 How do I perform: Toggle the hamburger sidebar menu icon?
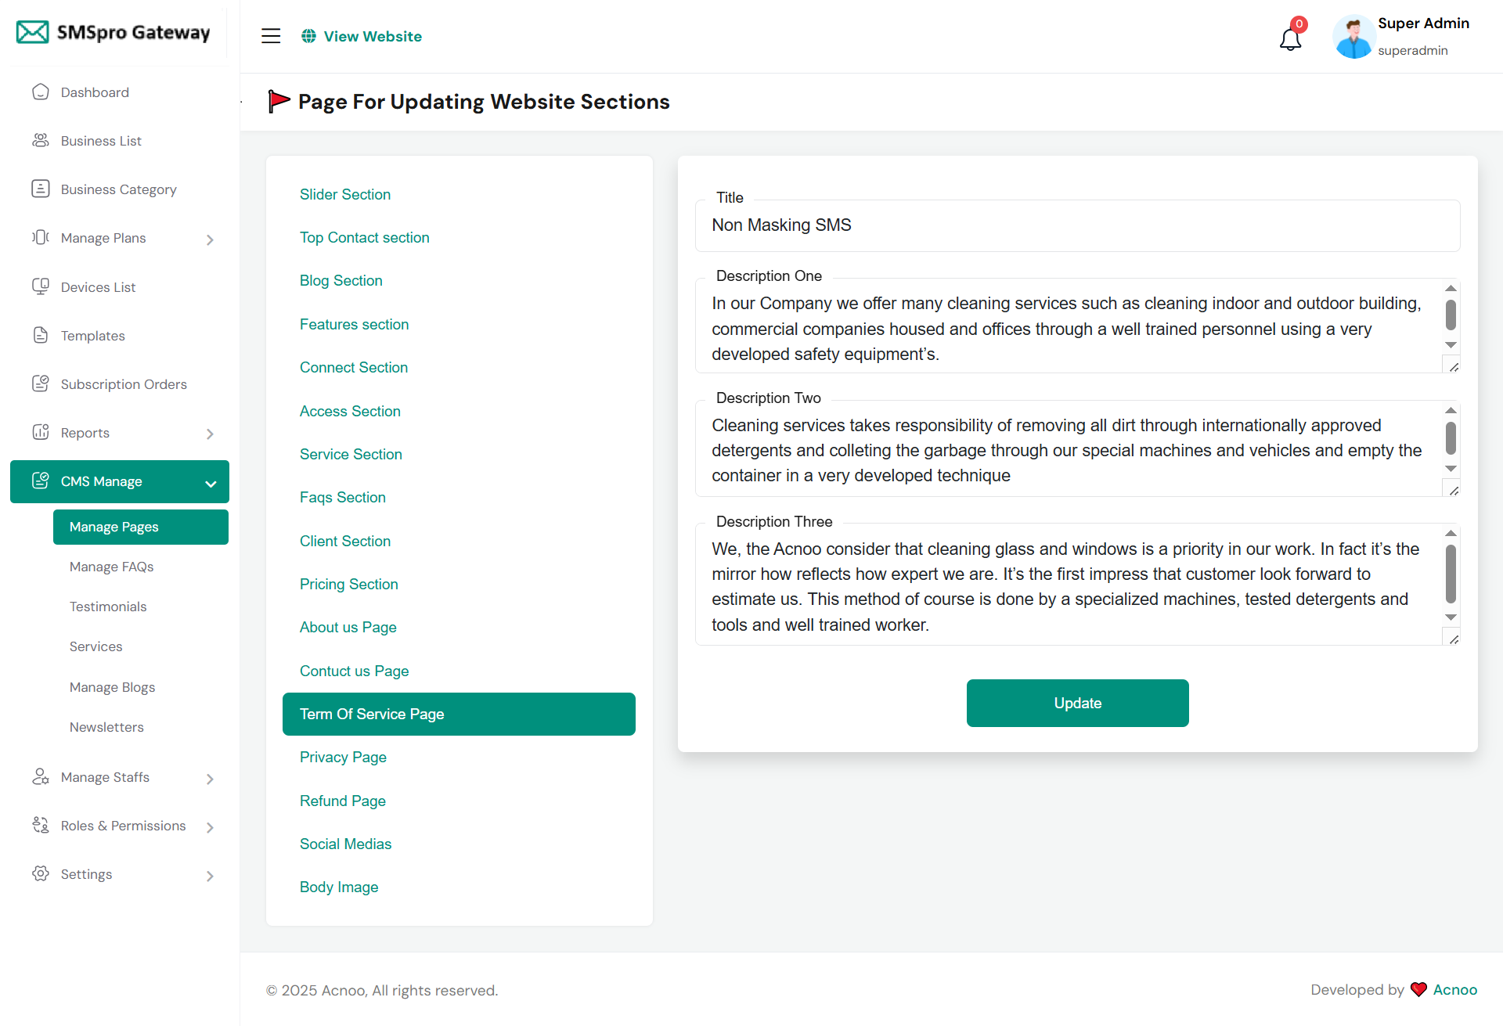[271, 36]
